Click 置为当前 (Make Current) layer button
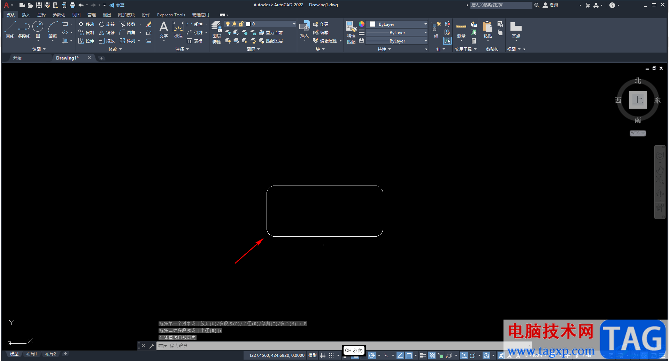This screenshot has height=361, width=669. coord(271,32)
